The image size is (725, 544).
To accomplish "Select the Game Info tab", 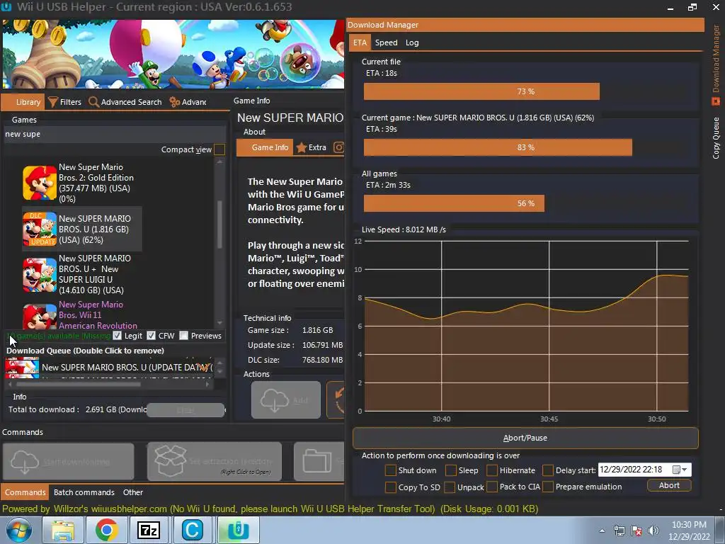I will [x=265, y=147].
